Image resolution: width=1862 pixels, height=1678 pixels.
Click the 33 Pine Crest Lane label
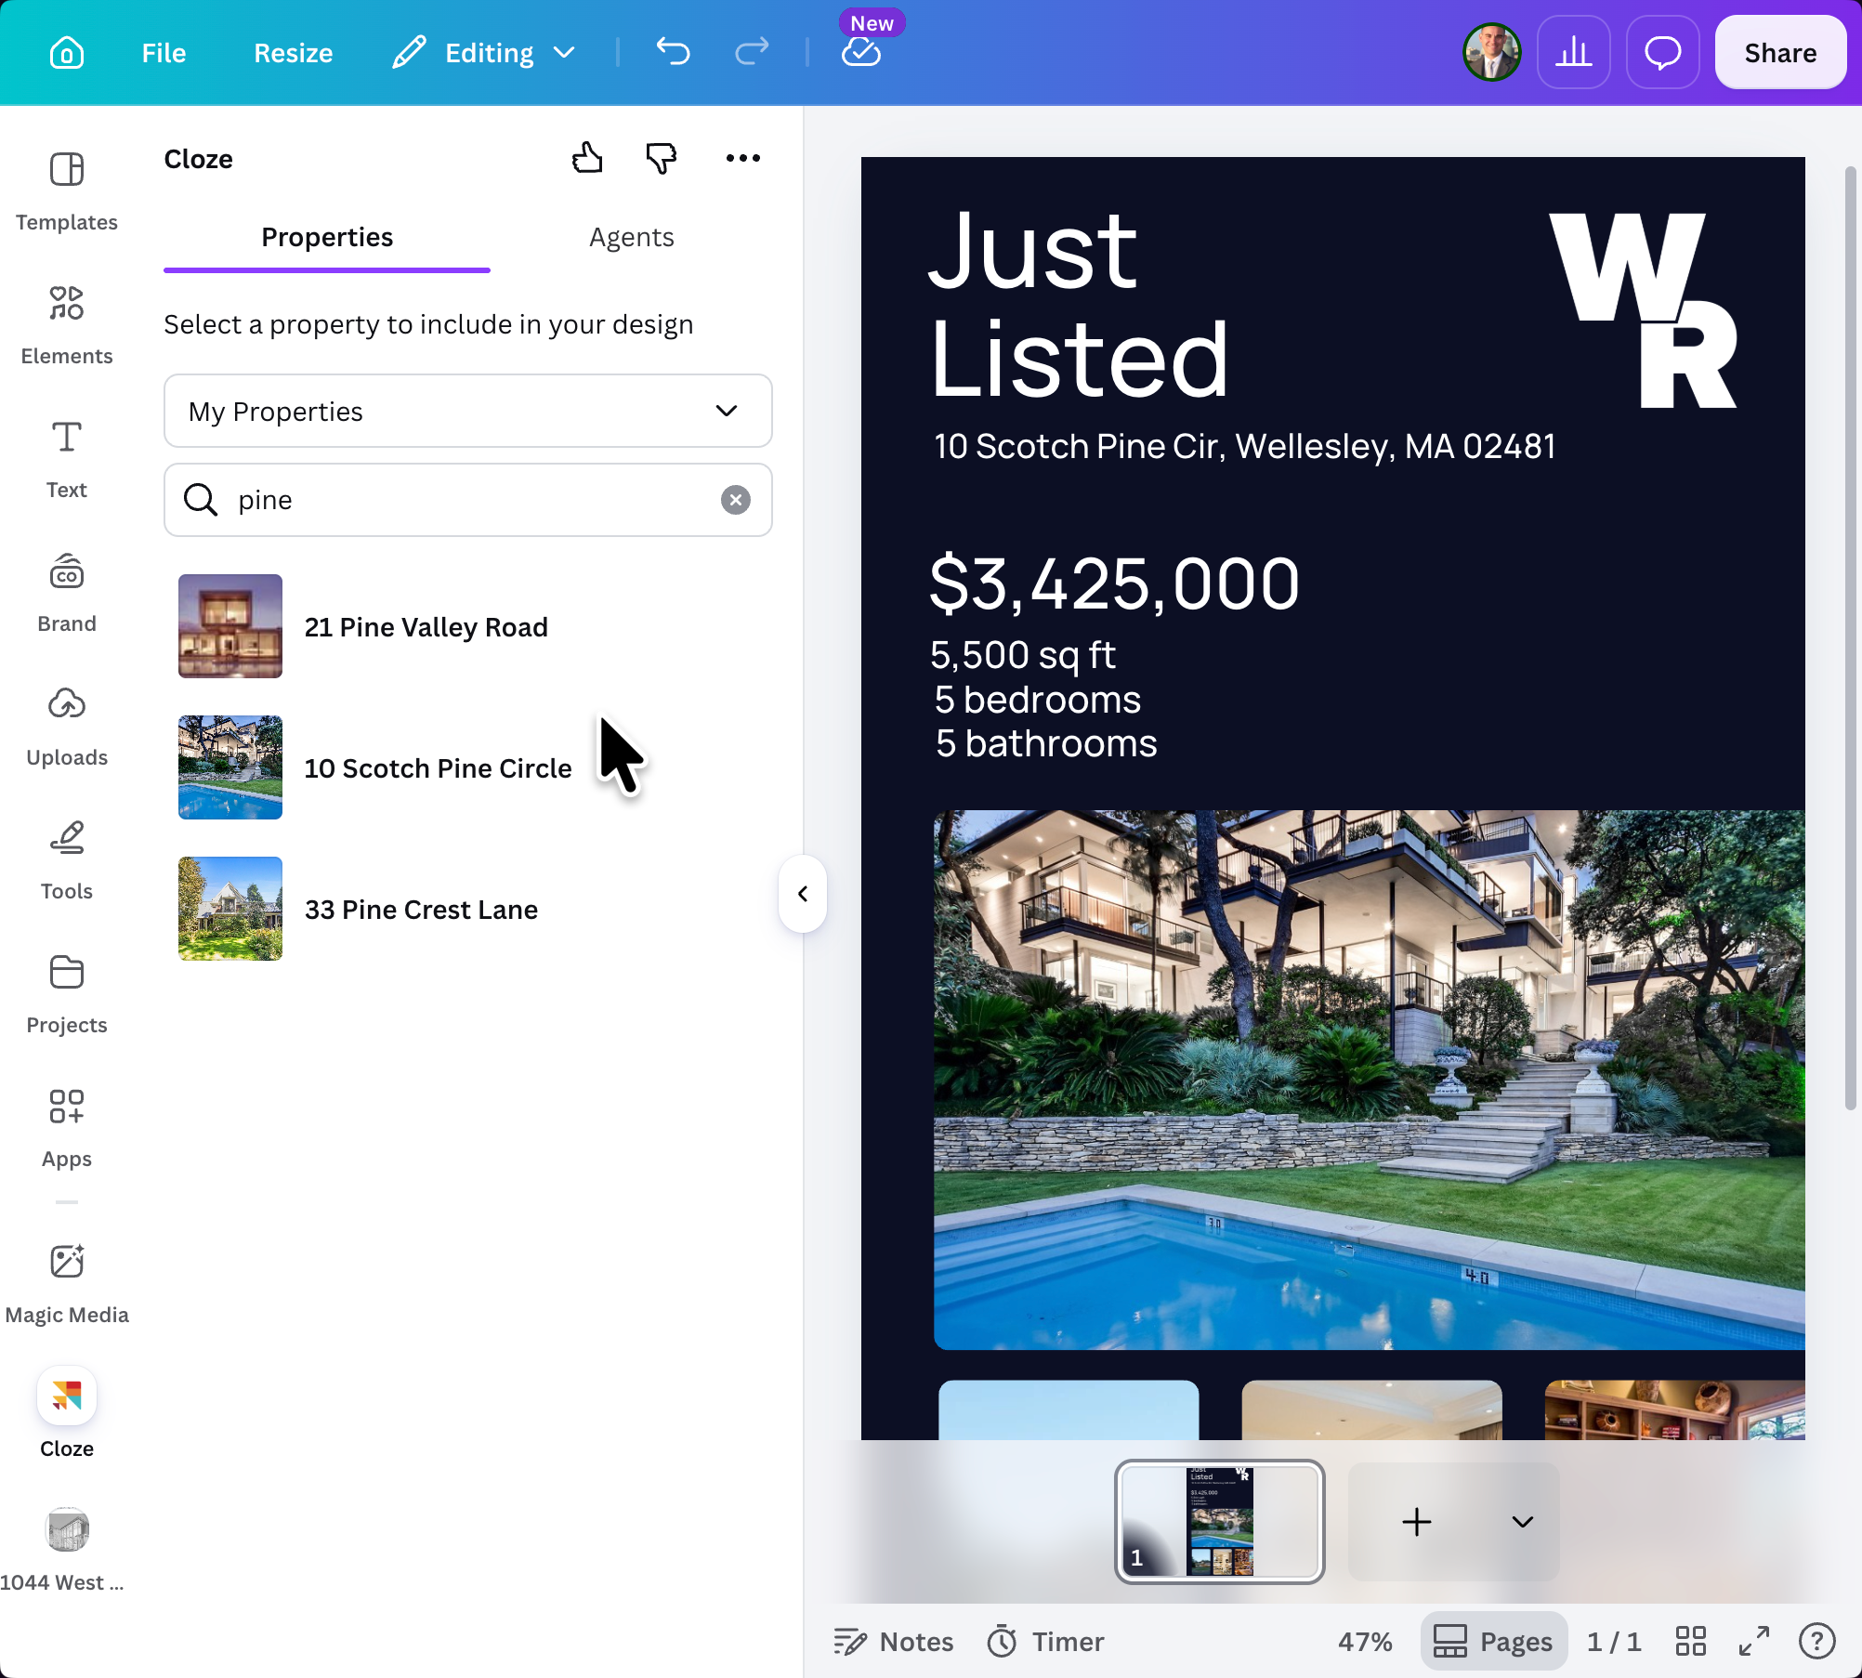tap(421, 910)
